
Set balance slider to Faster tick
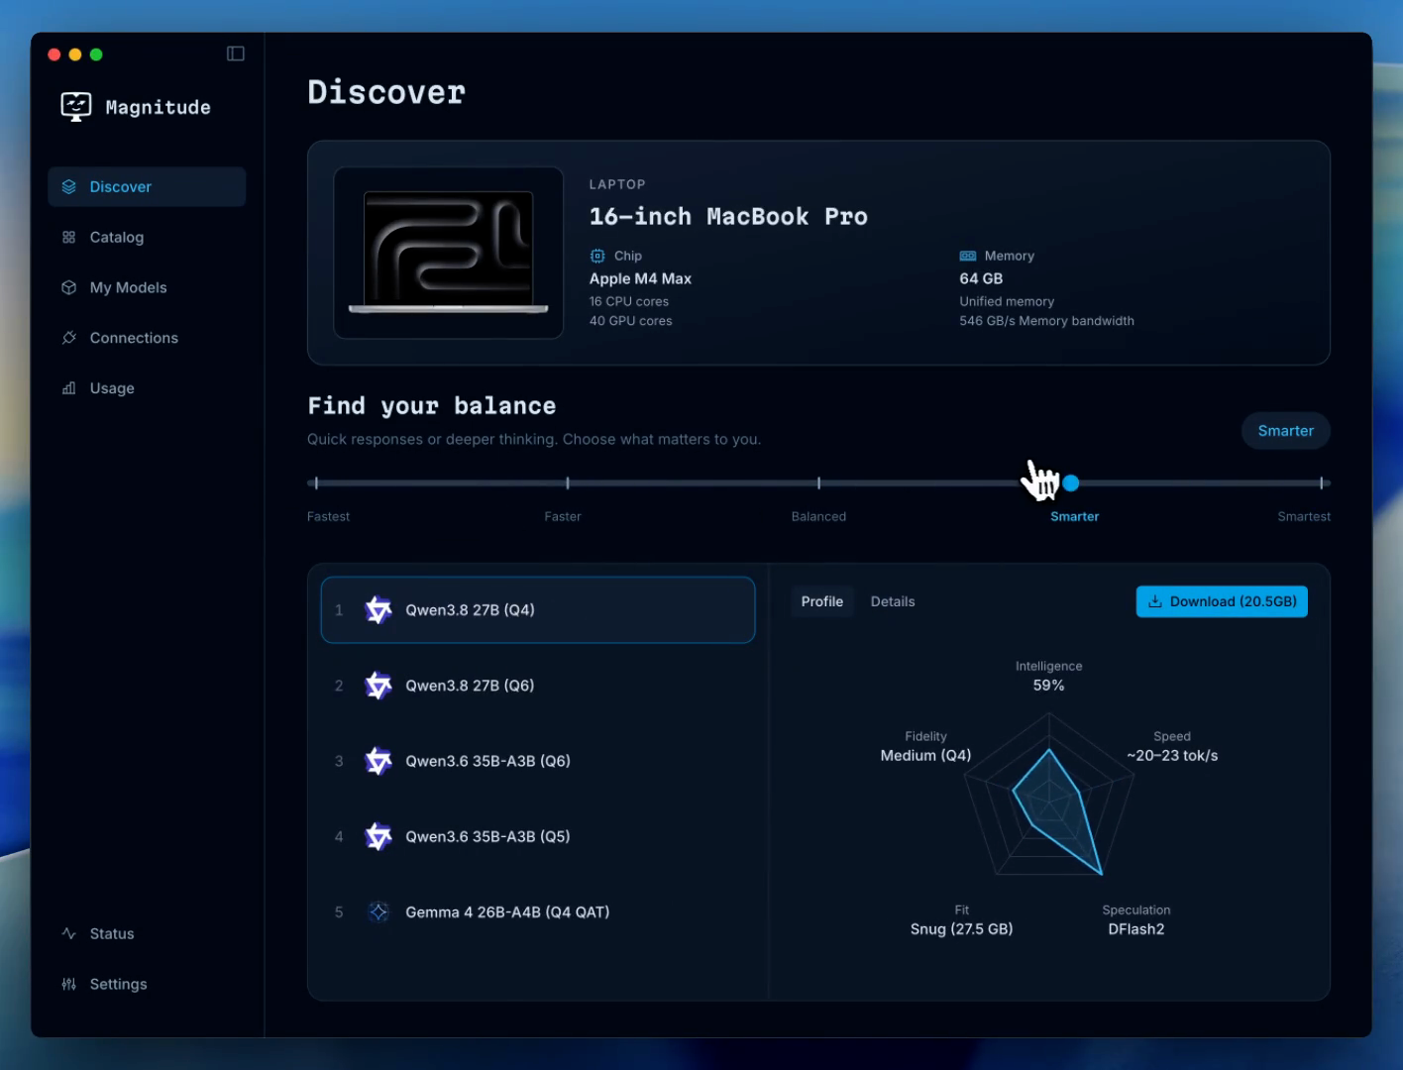tap(568, 483)
